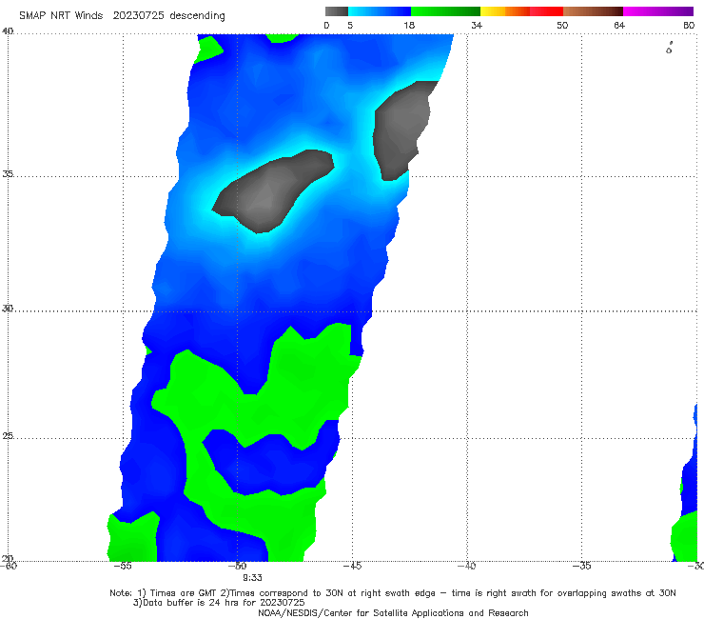Click the brown 50-64 color bar segment
Viewport: 704px width, 619px height.
click(x=593, y=11)
